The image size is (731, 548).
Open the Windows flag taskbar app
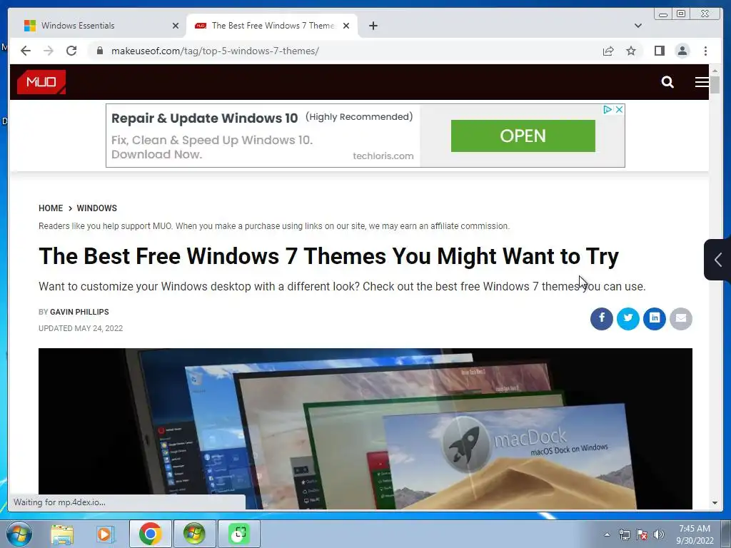coord(194,534)
